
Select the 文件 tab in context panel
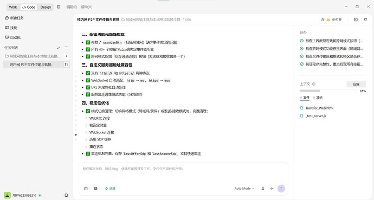coord(305,98)
